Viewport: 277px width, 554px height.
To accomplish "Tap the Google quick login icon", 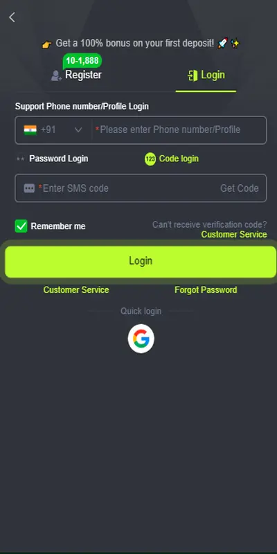I will [x=141, y=339].
